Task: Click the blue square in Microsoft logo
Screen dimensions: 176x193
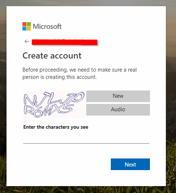Action: 24,29
